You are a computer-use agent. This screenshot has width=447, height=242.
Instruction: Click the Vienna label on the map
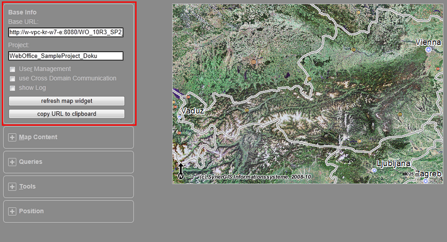click(x=428, y=42)
